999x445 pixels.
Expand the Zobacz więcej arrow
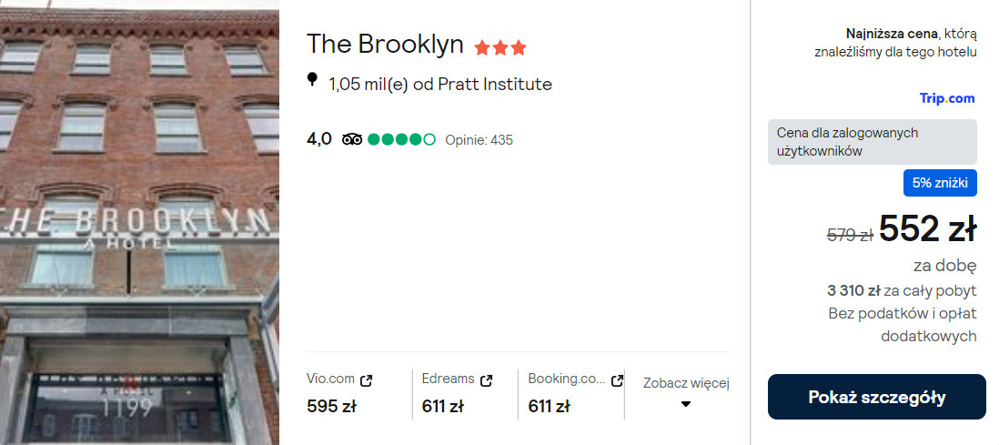(686, 404)
